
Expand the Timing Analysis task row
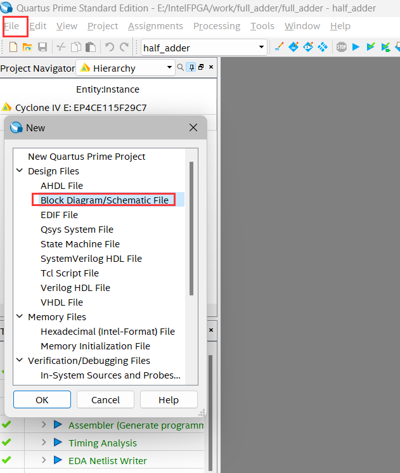pyautogui.click(x=44, y=443)
